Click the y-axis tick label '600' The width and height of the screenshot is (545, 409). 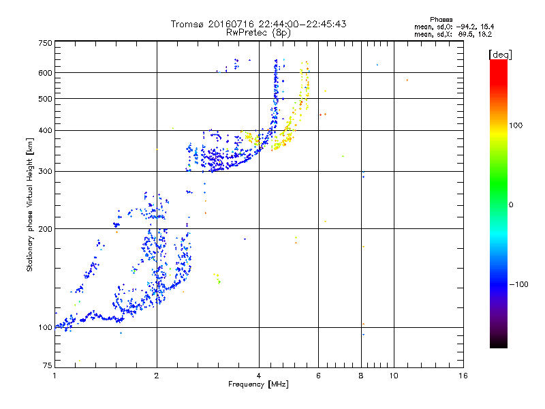45,73
